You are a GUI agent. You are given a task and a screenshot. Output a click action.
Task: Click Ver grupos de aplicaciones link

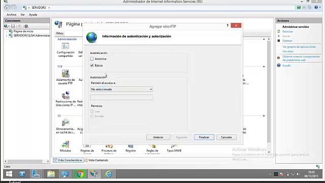[x=299, y=47]
